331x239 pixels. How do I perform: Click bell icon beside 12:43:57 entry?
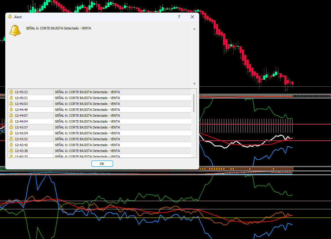pos(11,127)
